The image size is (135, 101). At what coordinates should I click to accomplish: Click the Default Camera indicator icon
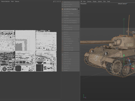pyautogui.click(x=127, y=4)
